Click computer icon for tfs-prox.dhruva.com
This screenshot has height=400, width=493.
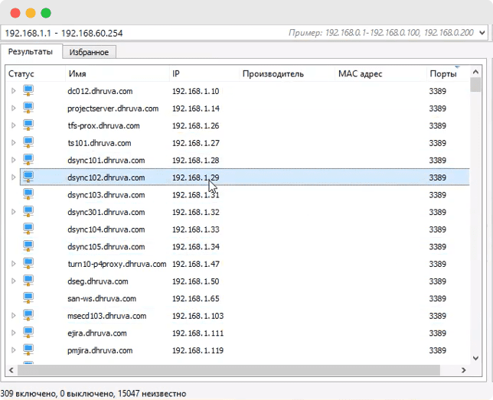pyautogui.click(x=28, y=125)
